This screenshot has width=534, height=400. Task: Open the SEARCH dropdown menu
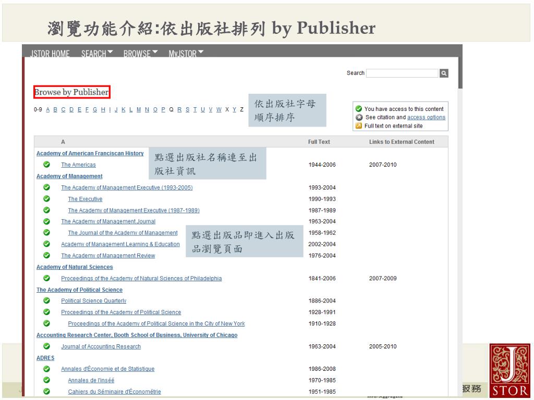[x=97, y=54]
